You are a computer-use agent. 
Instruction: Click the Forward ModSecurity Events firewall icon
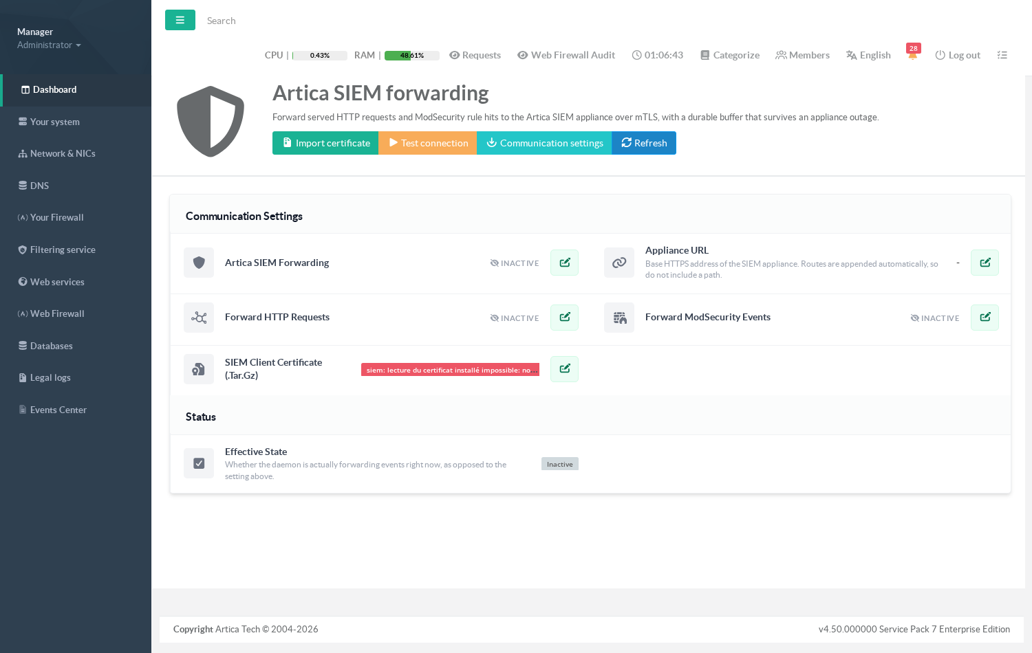pos(619,318)
